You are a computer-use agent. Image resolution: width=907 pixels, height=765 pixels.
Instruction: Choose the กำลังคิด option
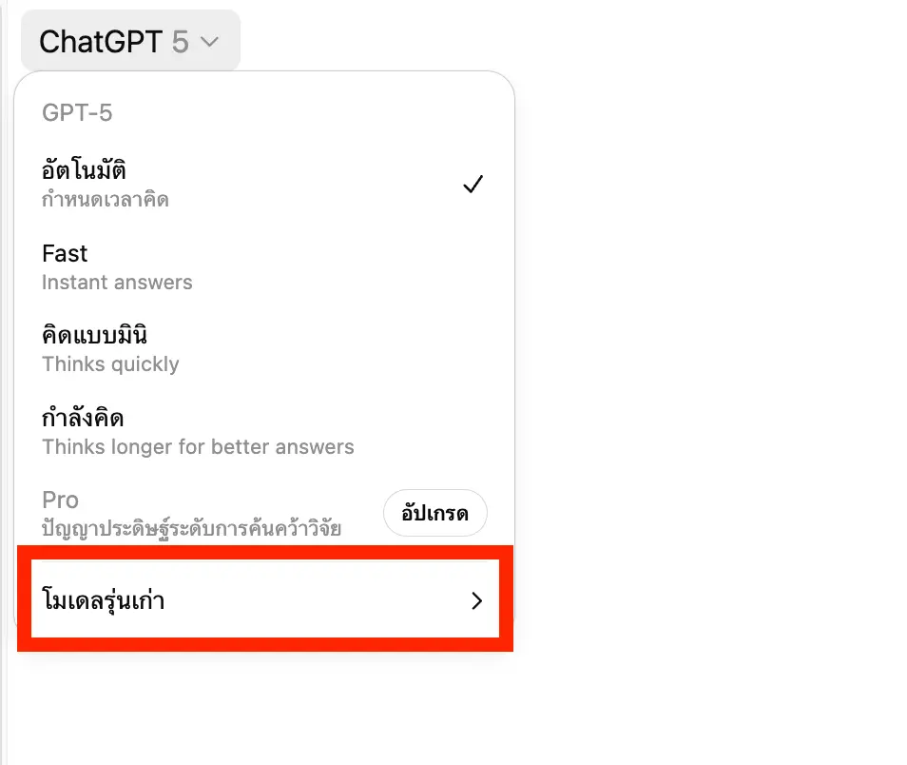84,419
